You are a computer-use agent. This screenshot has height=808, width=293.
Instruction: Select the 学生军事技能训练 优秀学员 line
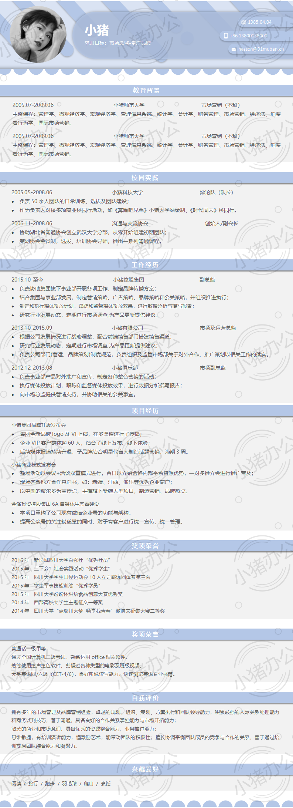[x=56, y=586]
